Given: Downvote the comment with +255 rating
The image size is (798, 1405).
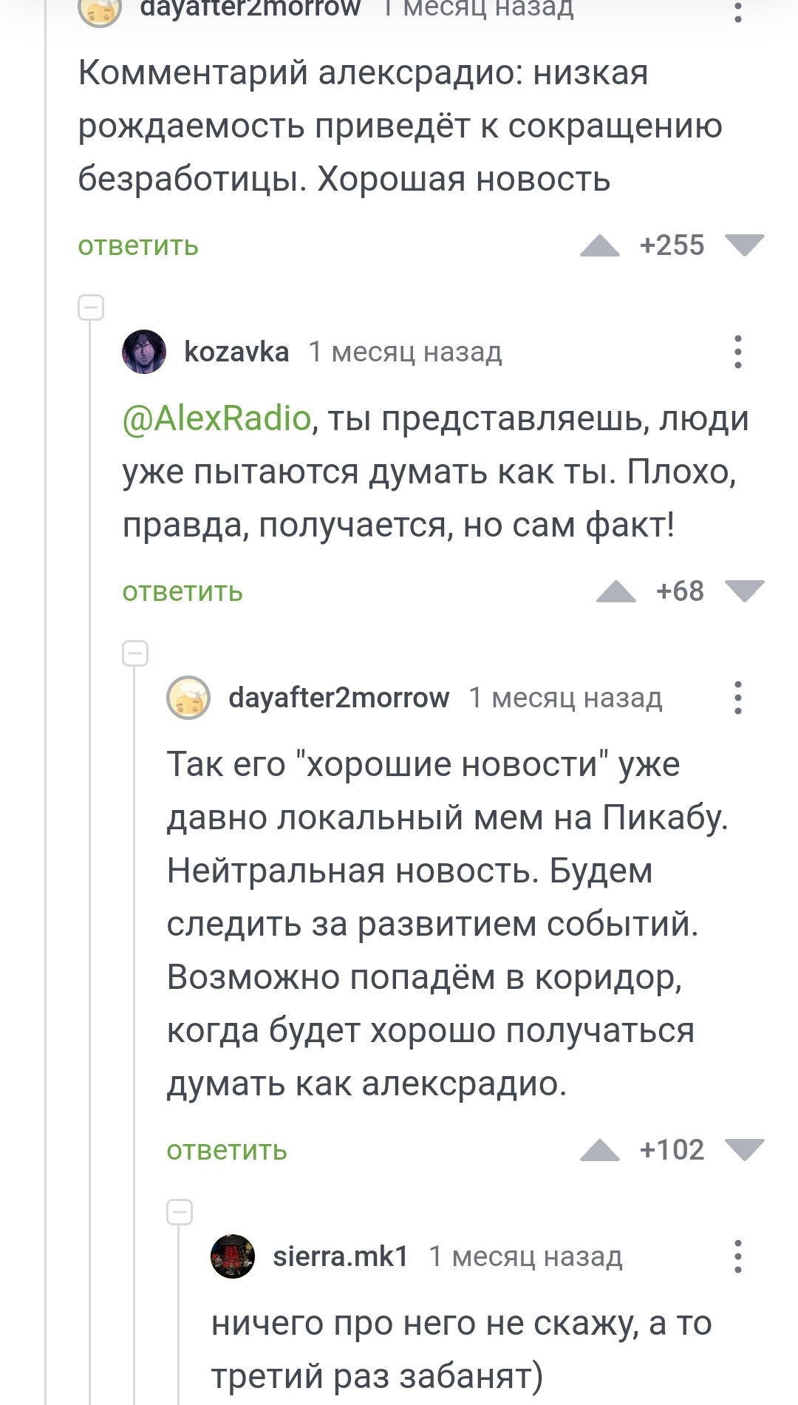Looking at the screenshot, I should coord(744,245).
